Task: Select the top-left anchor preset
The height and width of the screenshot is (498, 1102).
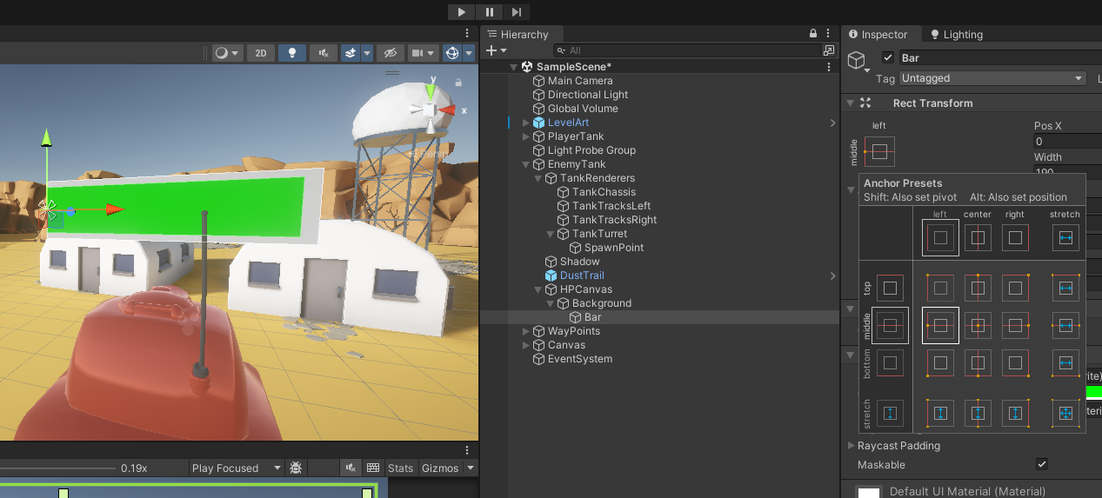Action: 940,288
